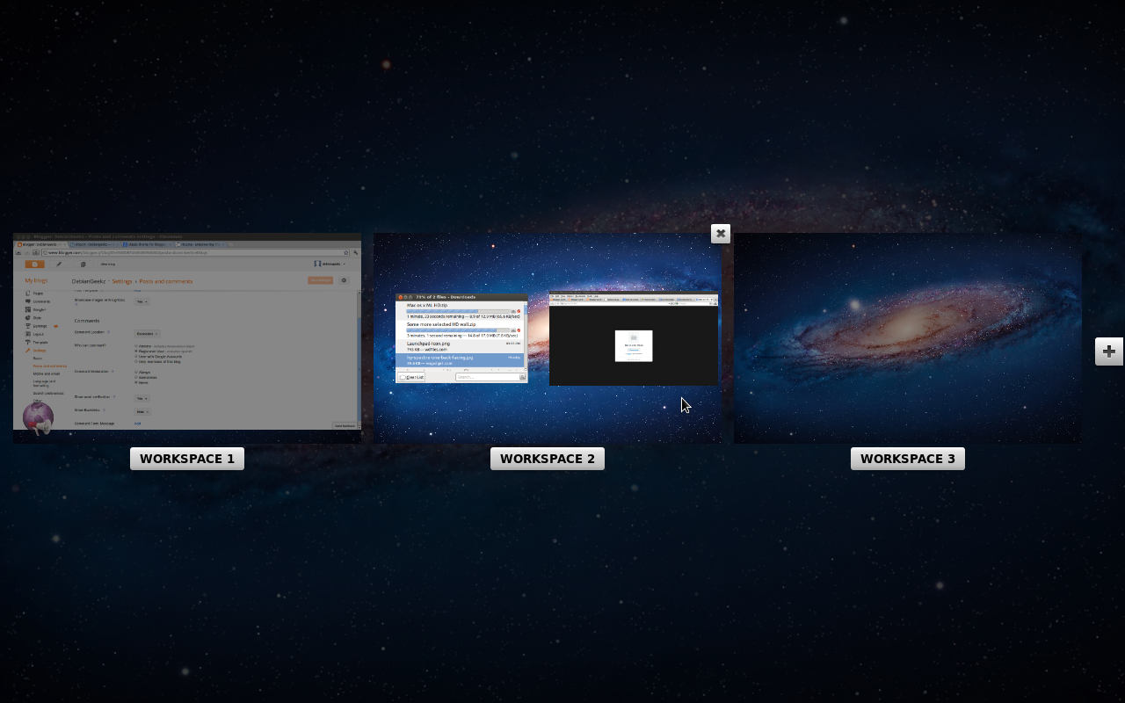
Task: Add a new workspace with the plus button
Action: pyautogui.click(x=1109, y=351)
